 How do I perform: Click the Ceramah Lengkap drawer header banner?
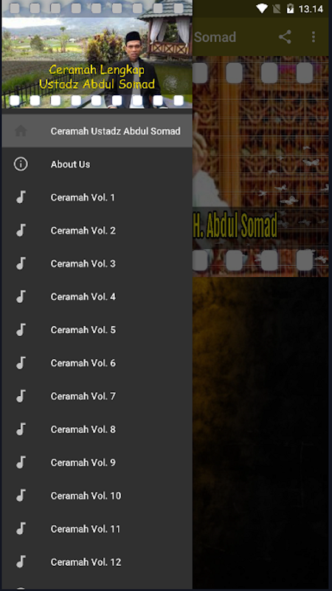point(97,54)
